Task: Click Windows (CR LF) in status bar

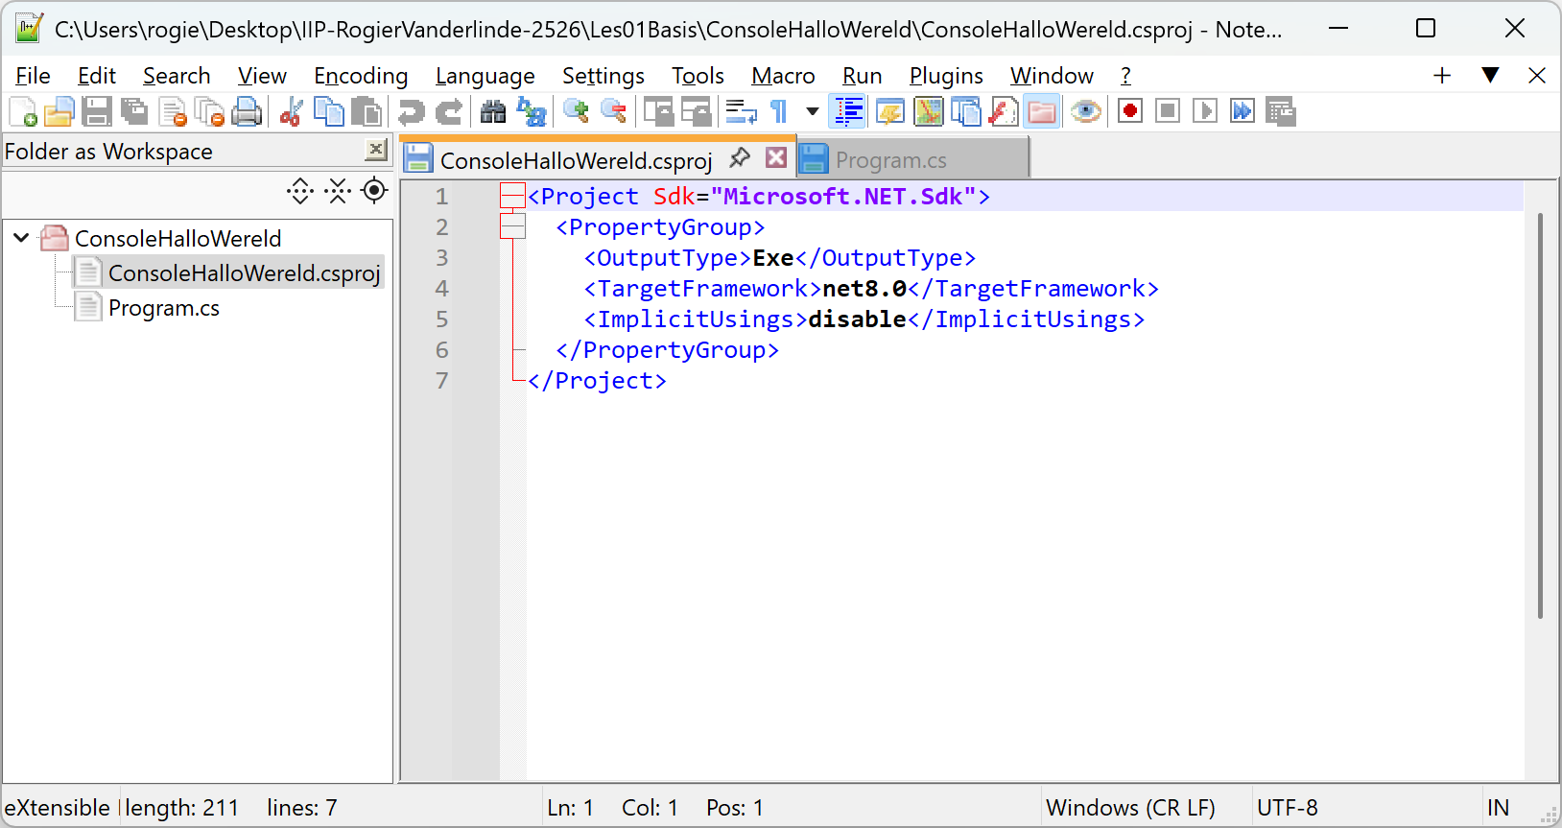Action: click(1130, 808)
